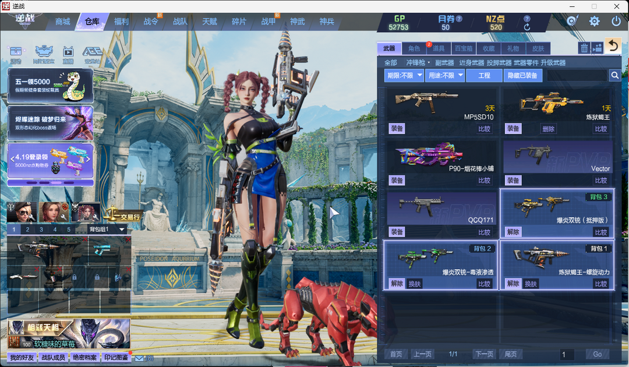This screenshot has width=629, height=367.
Task: Open the settings gear icon
Action: [595, 21]
